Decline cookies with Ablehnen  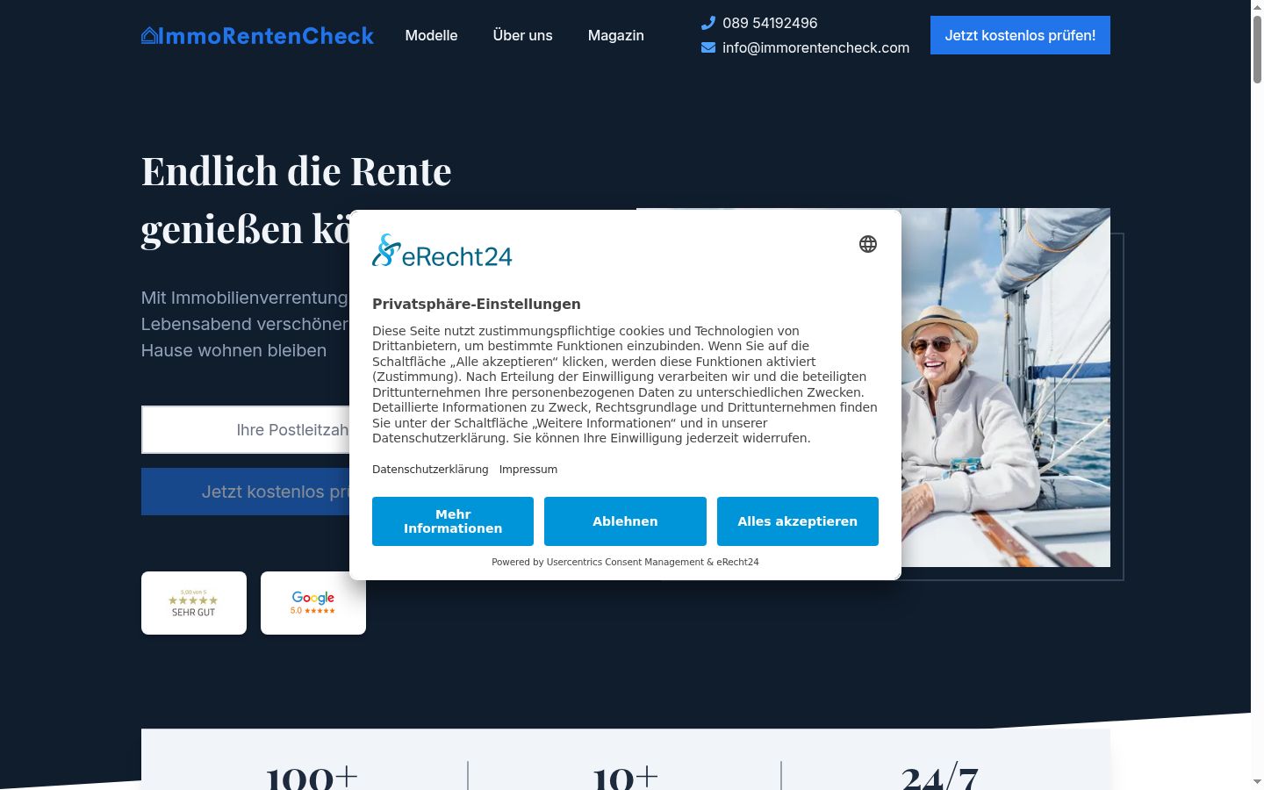625,521
